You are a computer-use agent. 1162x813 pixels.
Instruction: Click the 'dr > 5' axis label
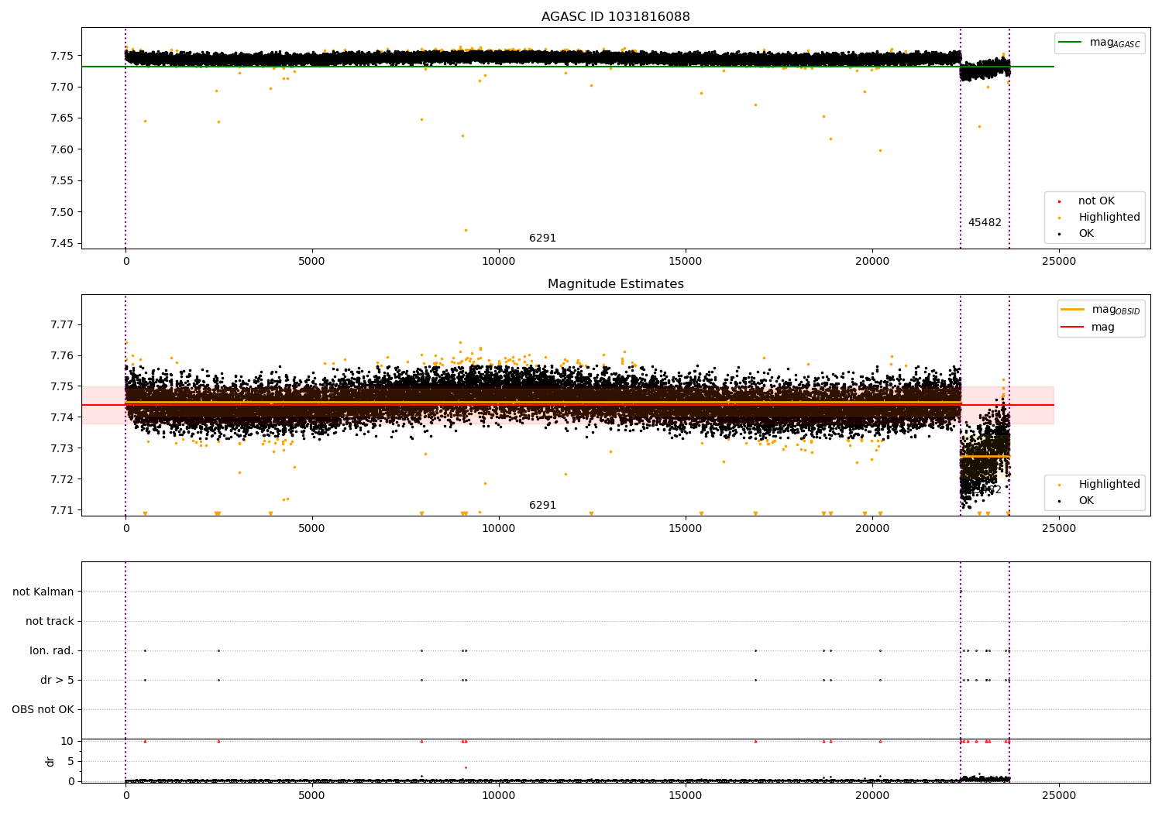tap(57, 681)
